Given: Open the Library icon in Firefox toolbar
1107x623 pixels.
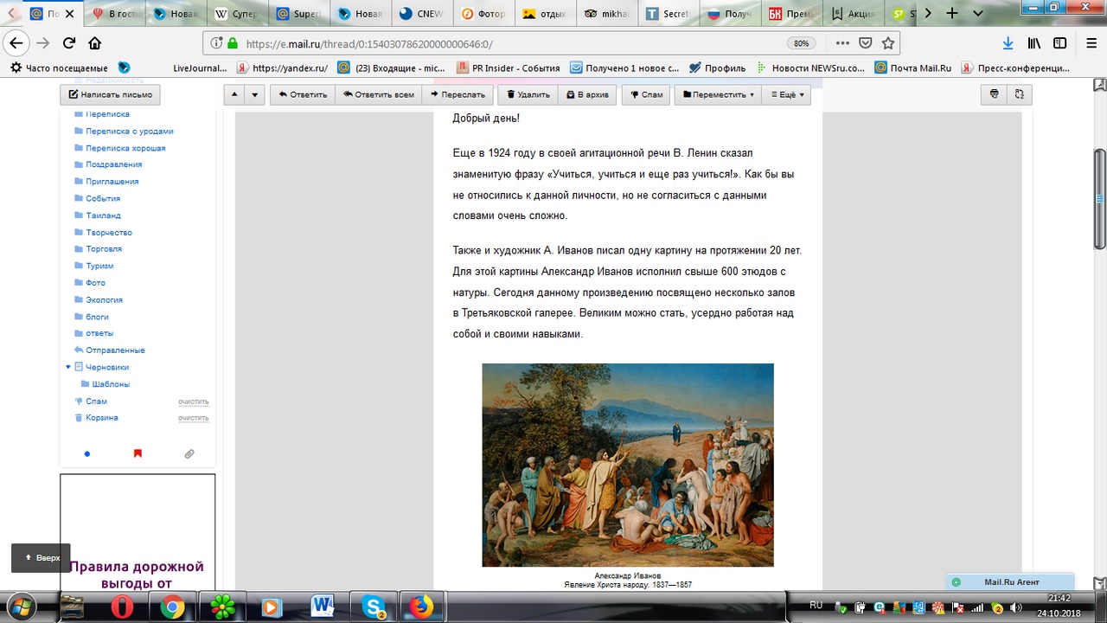Looking at the screenshot, I should 1034,43.
